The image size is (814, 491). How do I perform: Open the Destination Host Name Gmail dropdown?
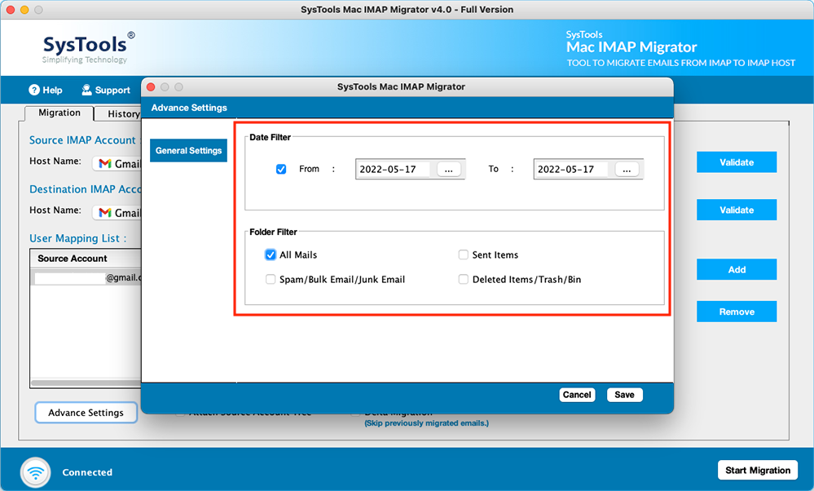pyautogui.click(x=117, y=213)
